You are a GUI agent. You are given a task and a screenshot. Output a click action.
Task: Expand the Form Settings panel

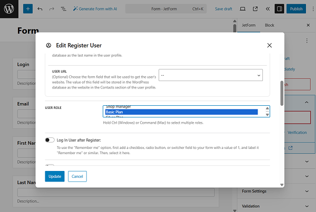[276, 191]
